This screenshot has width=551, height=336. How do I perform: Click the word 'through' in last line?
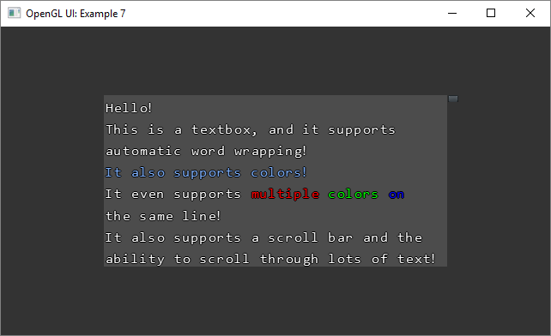coord(289,260)
